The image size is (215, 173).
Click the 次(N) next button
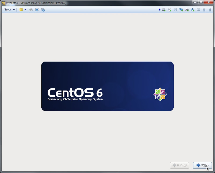pos(202,165)
